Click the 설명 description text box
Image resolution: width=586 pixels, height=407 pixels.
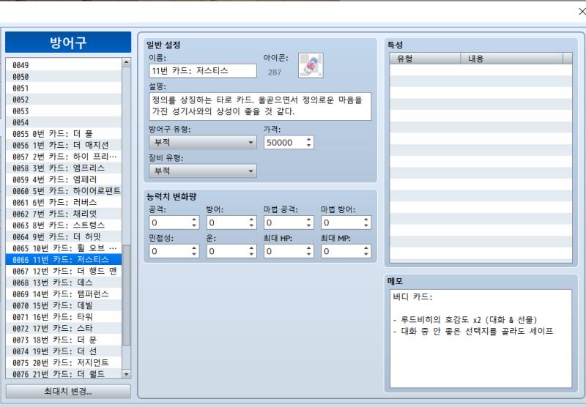260,106
